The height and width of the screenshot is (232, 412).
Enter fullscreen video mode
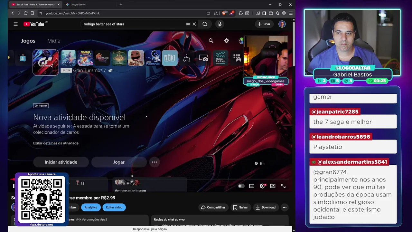pos(283,186)
